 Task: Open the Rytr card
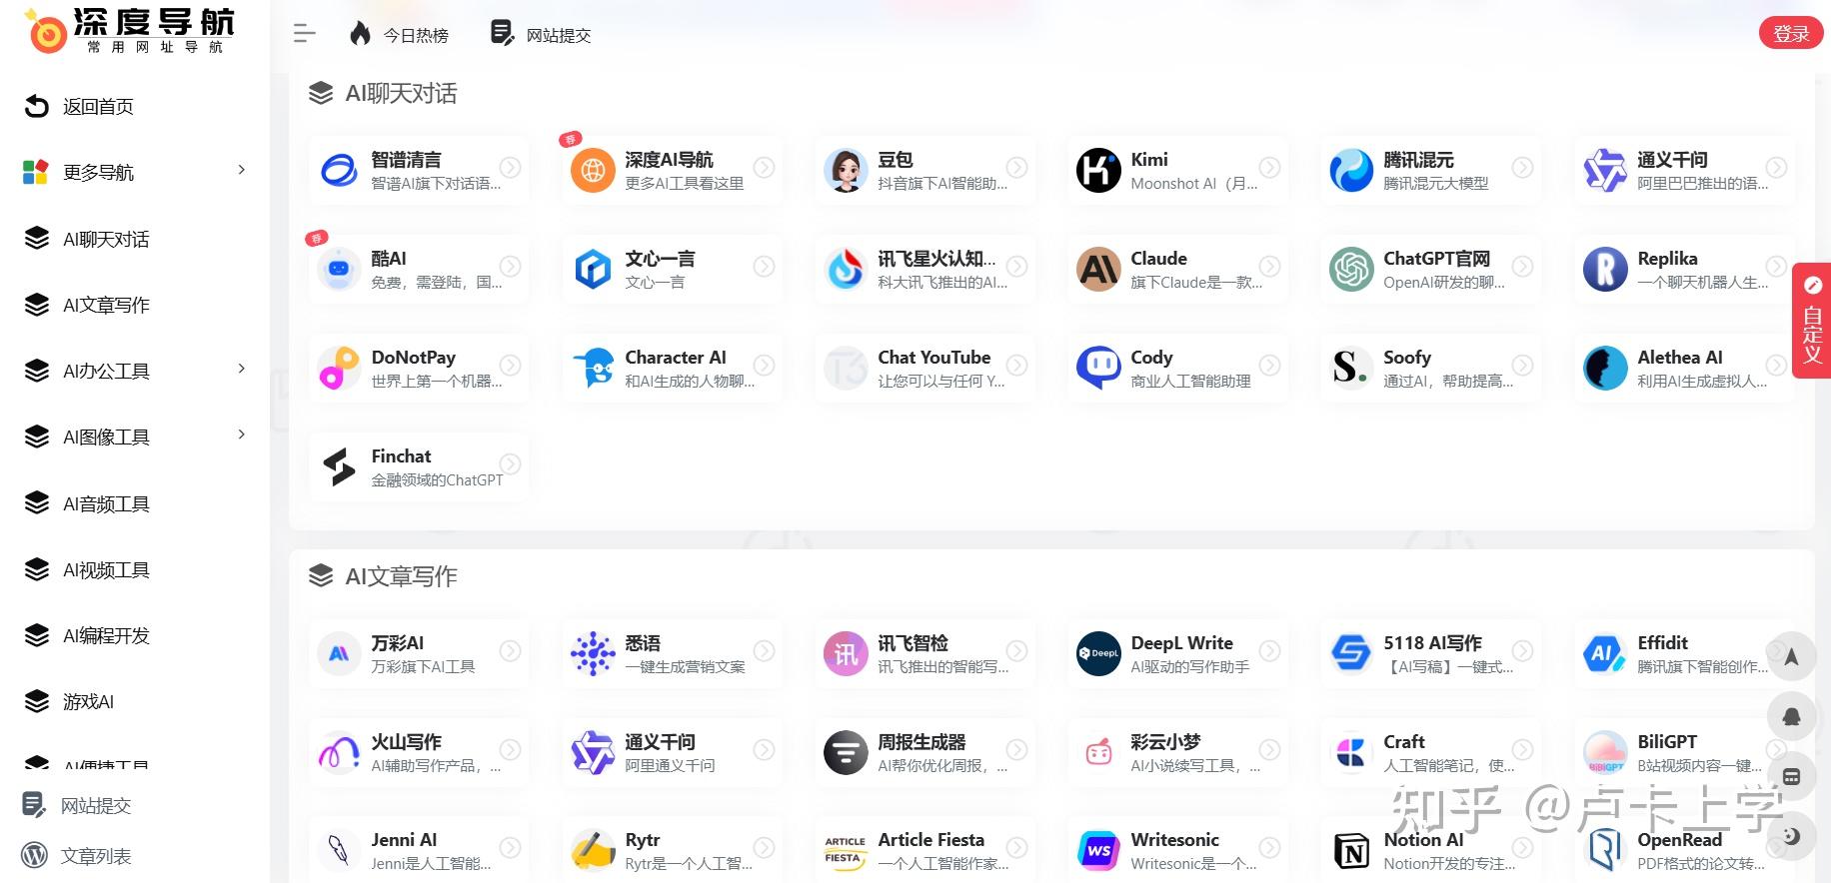(671, 850)
